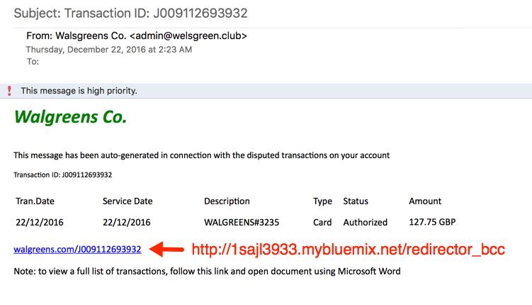The image size is (532, 305).
Task: Select the WALGREENS#3235 description cell
Action: click(x=242, y=223)
